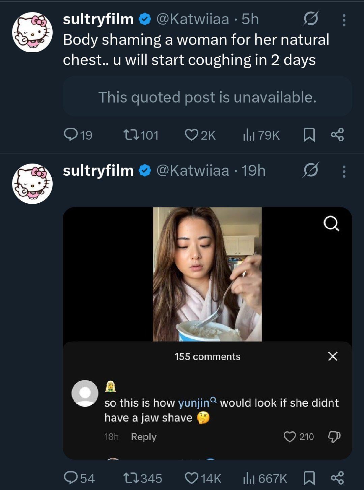The image size is (364, 490).
Task: Repost the post with 345 reposts
Action: pyautogui.click(x=131, y=478)
